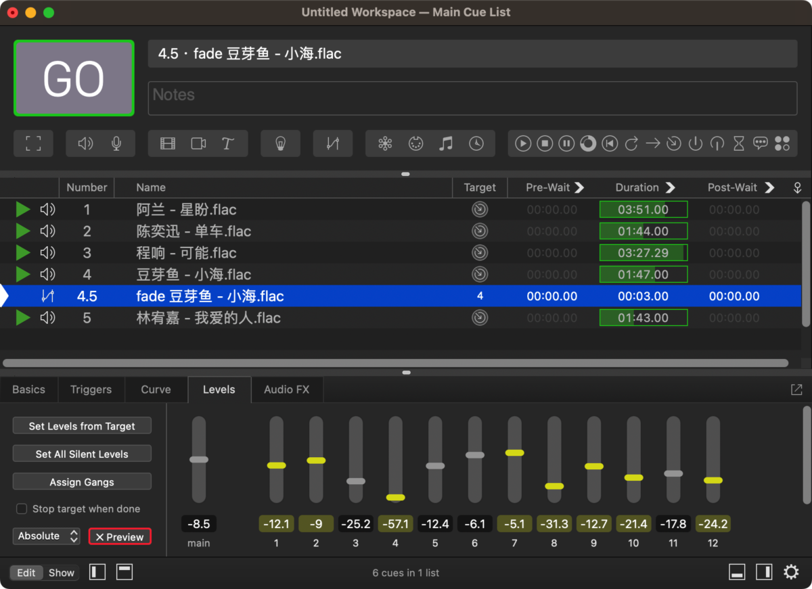Image resolution: width=812 pixels, height=589 pixels.
Task: Click the target icon for cue 5
Action: 480,318
